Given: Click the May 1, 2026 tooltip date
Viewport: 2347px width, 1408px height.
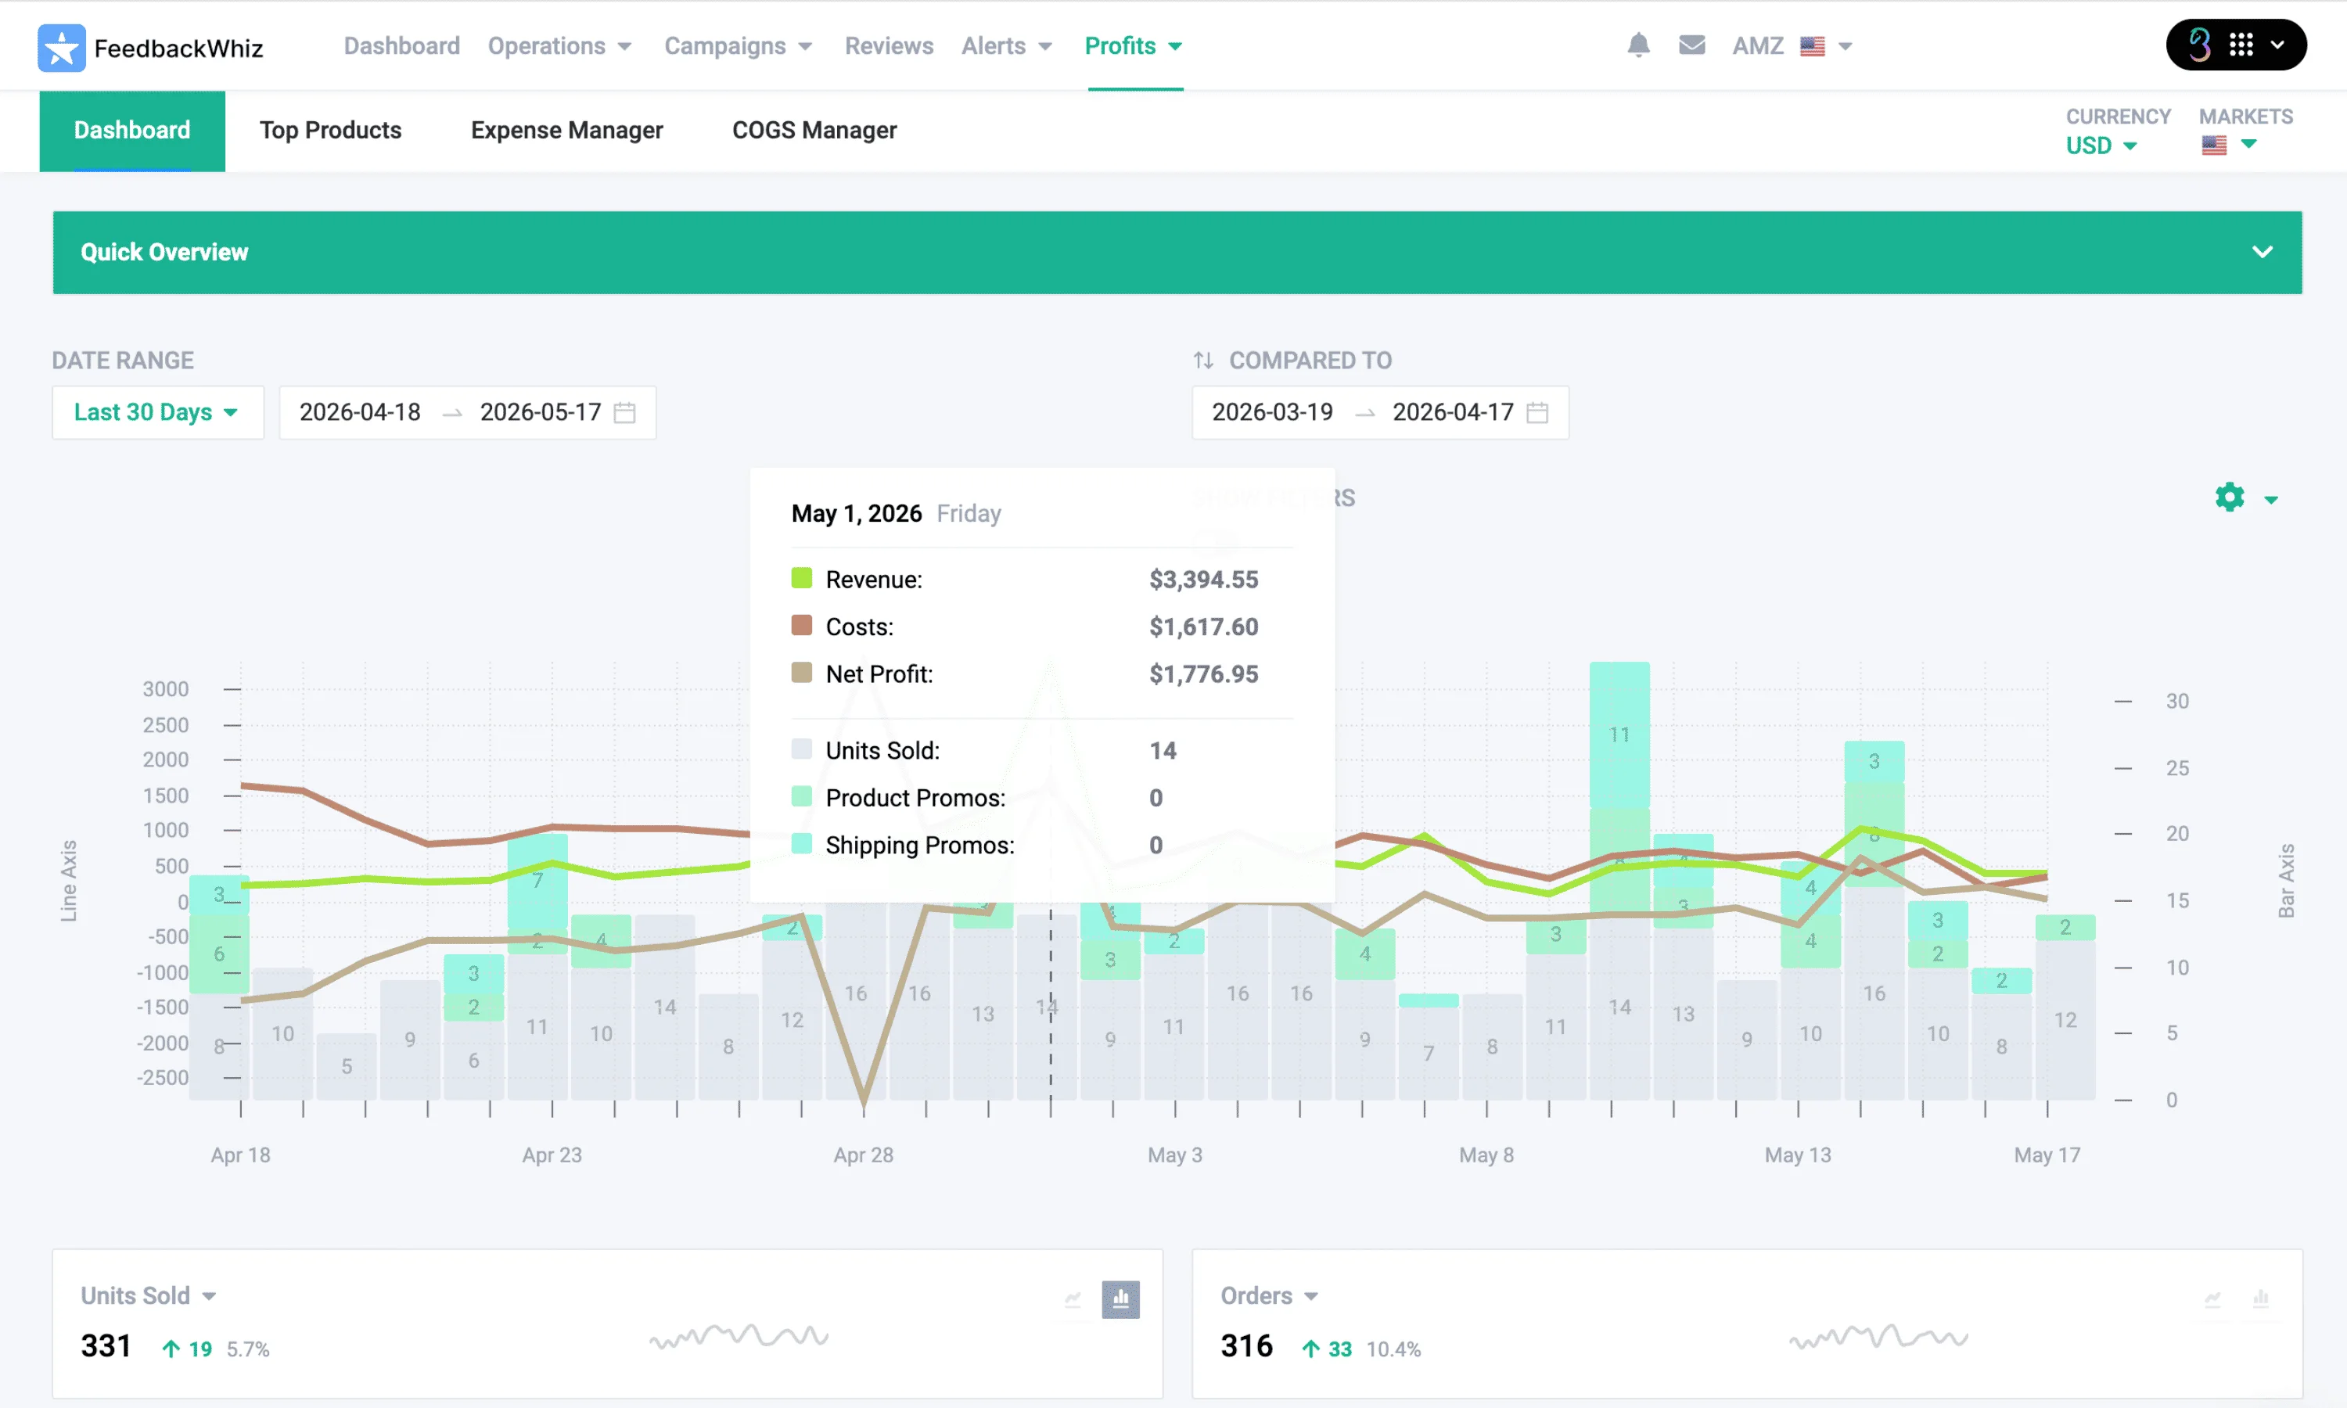Looking at the screenshot, I should click(x=857, y=513).
